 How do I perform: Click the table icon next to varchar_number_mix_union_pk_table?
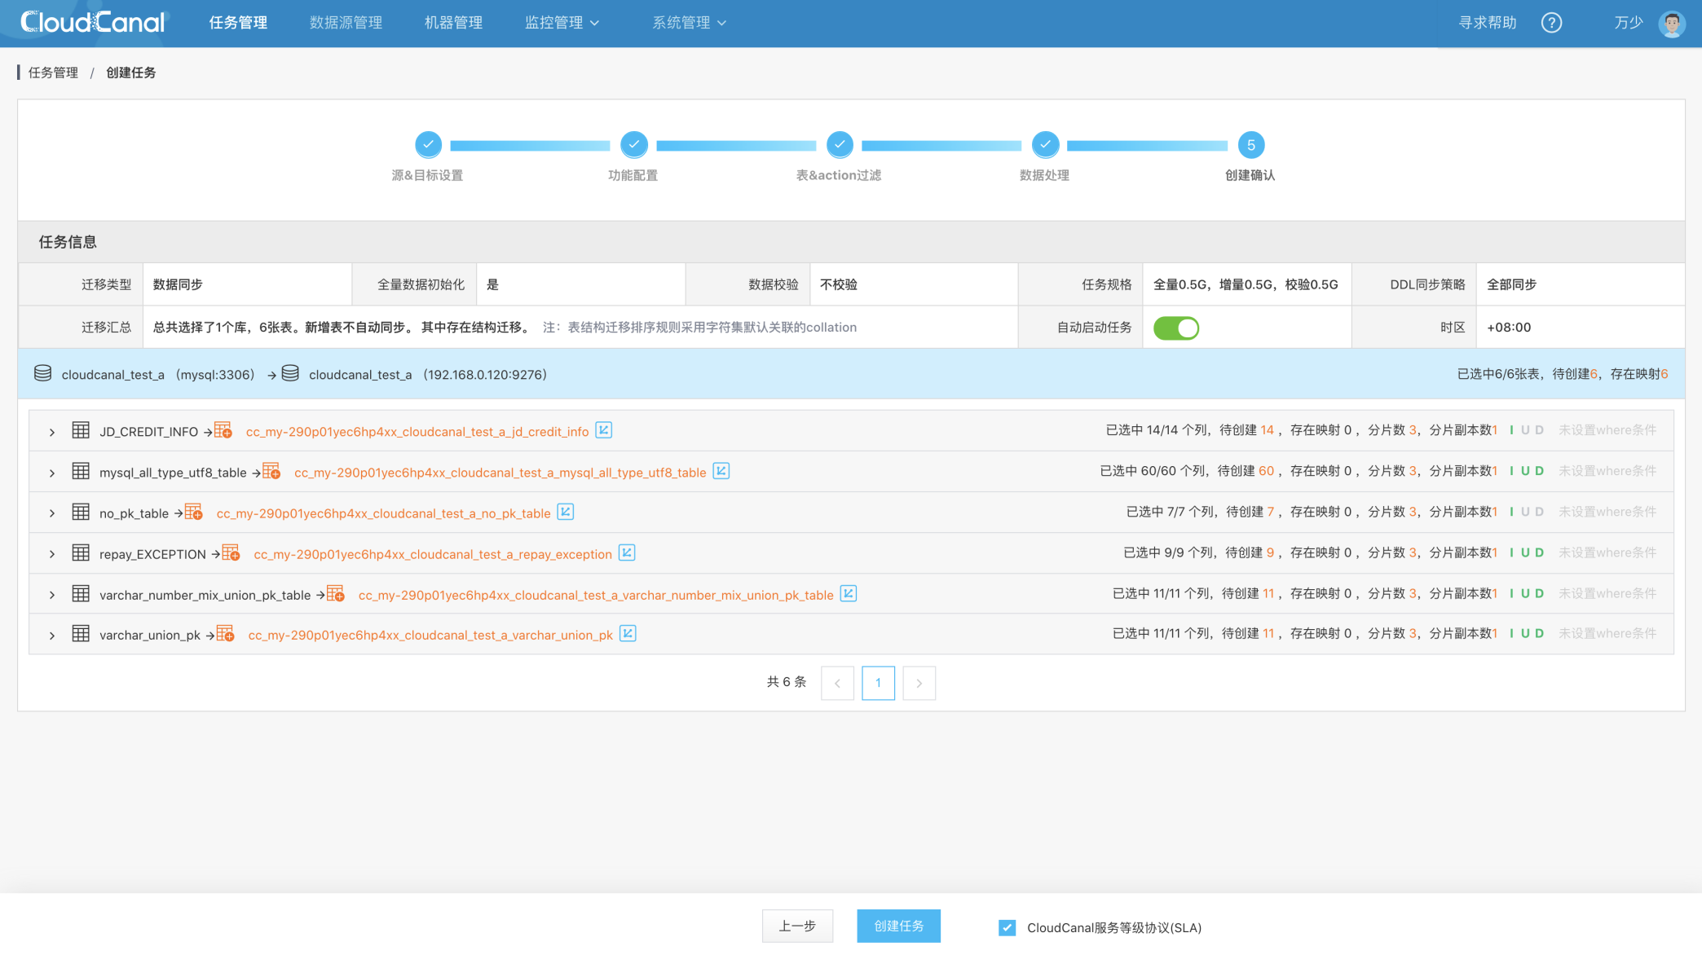pyautogui.click(x=81, y=593)
